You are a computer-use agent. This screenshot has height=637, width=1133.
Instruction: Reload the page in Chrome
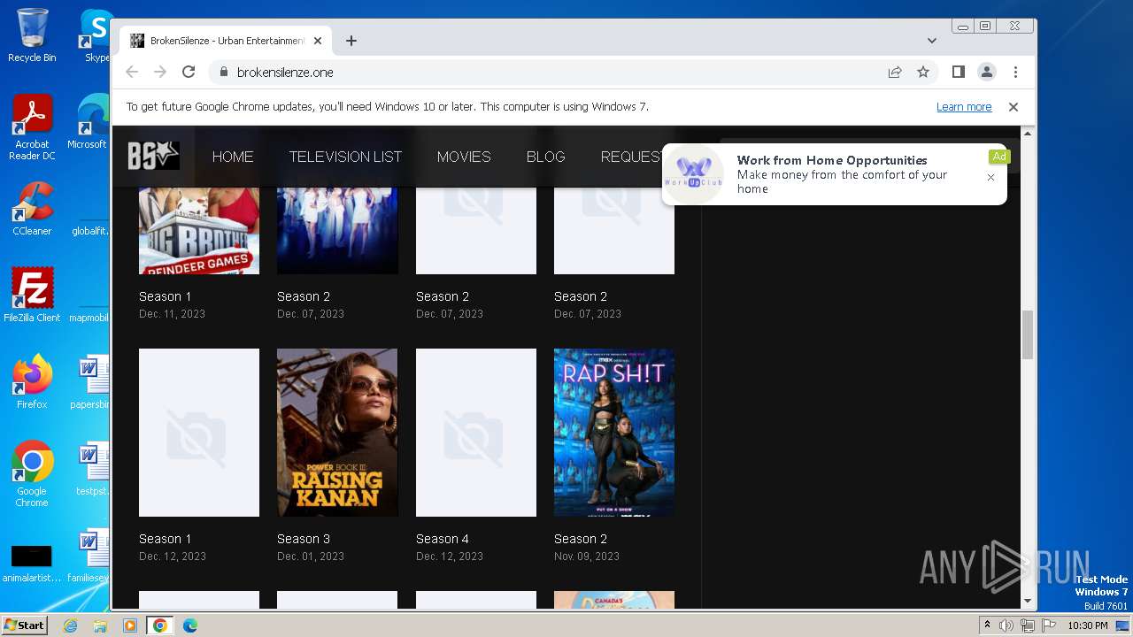[x=188, y=72]
